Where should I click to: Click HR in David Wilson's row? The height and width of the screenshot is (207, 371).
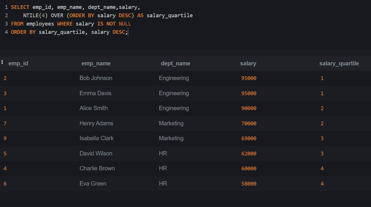163,153
